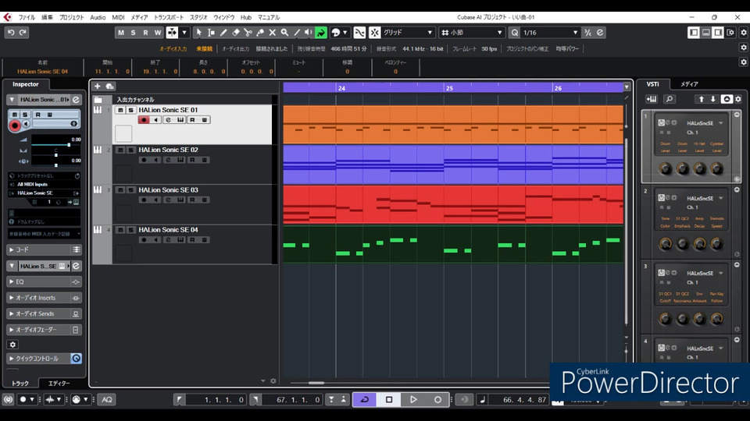Viewport: 750px width, 421px height.
Task: Click the left locator flag icon
Action: [x=179, y=399]
